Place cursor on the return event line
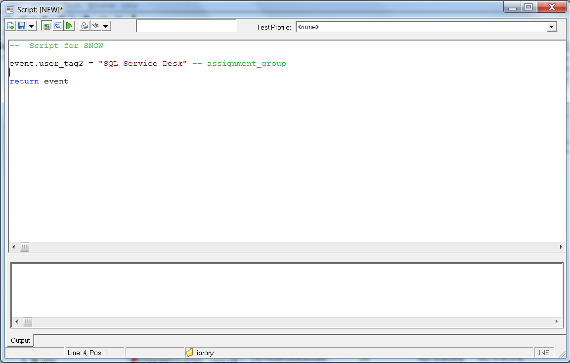The height and width of the screenshot is (363, 570). (x=39, y=81)
